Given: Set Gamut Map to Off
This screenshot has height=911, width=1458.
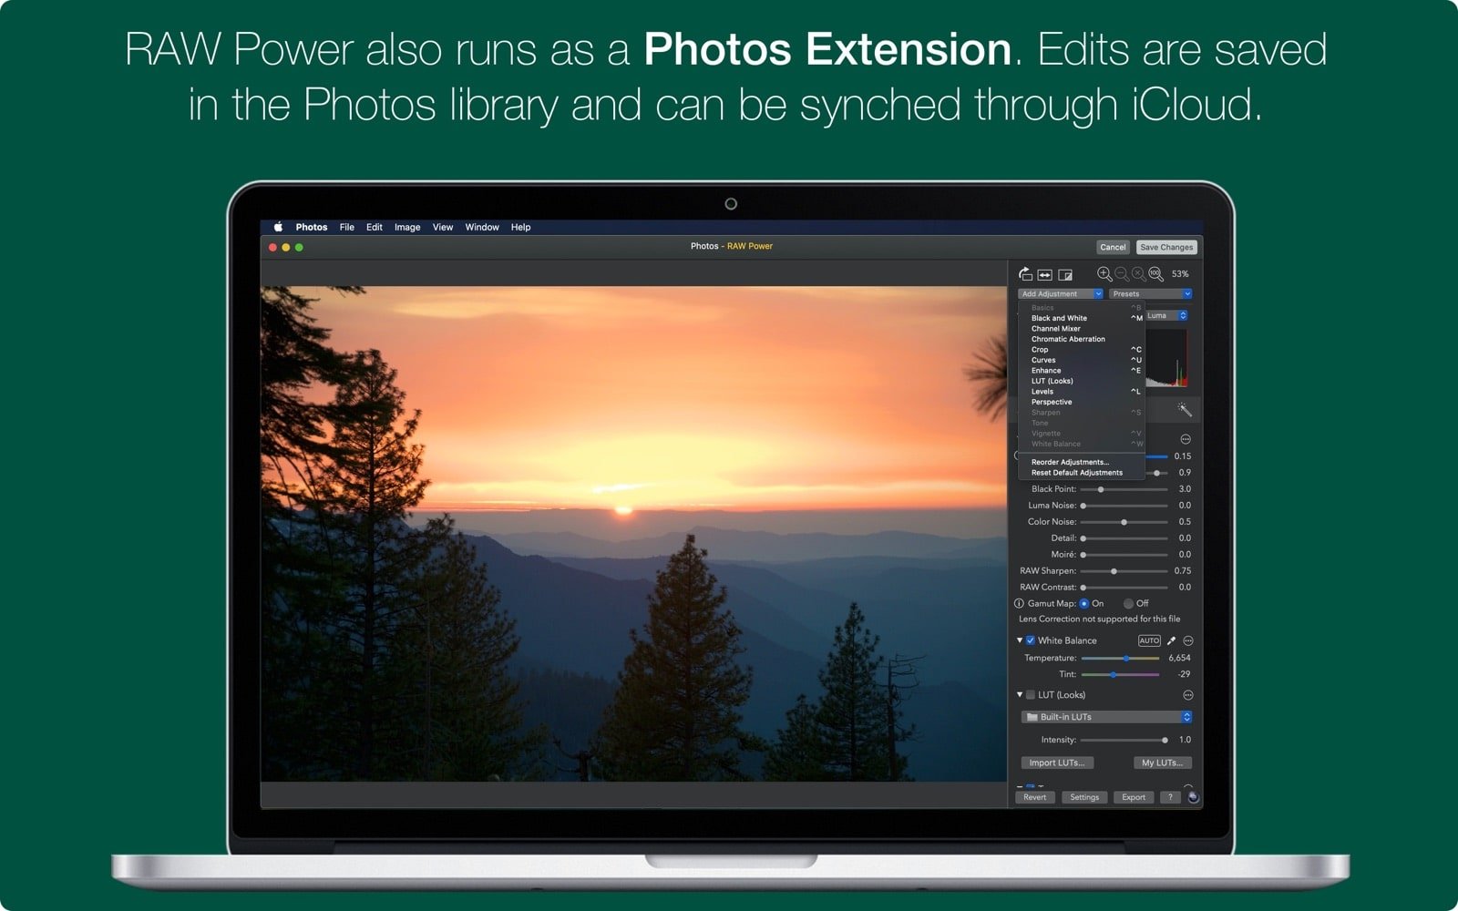Looking at the screenshot, I should 1128,603.
